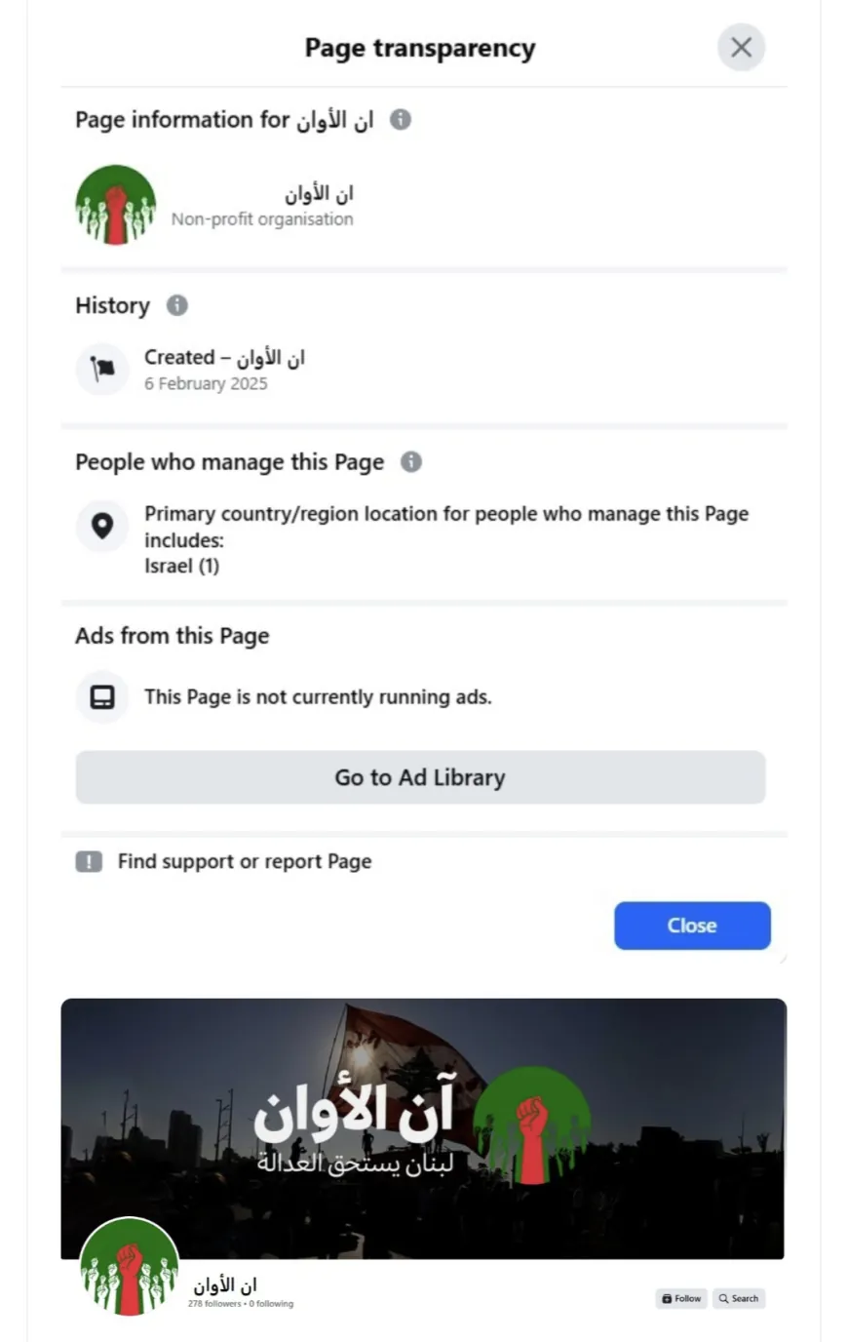This screenshot has height=1342, width=848.
Task: Click the Search button on the page
Action: pyautogui.click(x=739, y=1298)
